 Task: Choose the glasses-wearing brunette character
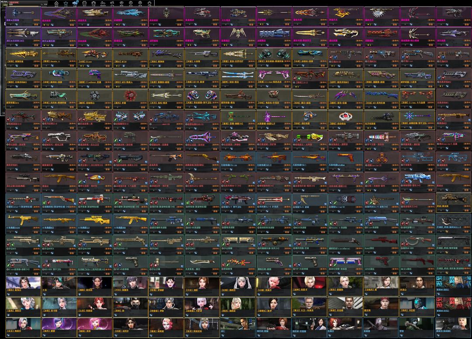[x=23, y=287]
